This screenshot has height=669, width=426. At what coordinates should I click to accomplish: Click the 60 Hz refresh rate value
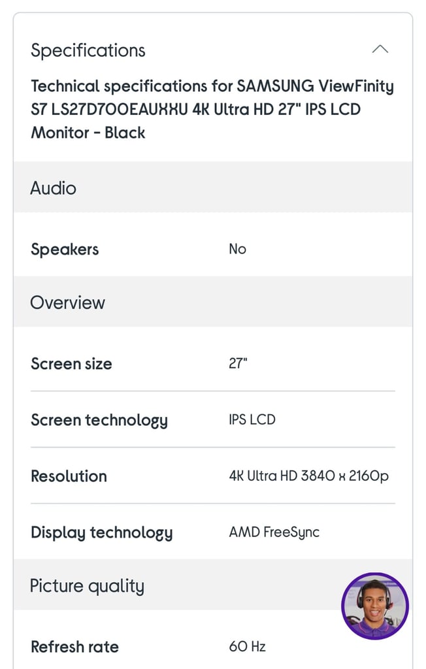(247, 647)
